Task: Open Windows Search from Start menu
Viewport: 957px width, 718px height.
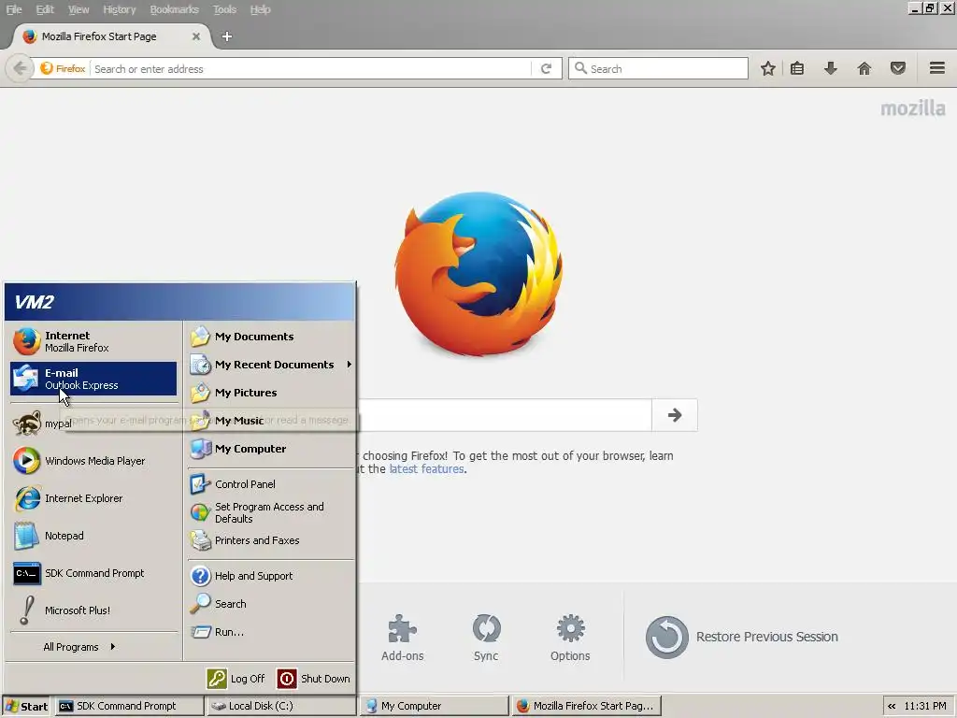Action: point(270,604)
